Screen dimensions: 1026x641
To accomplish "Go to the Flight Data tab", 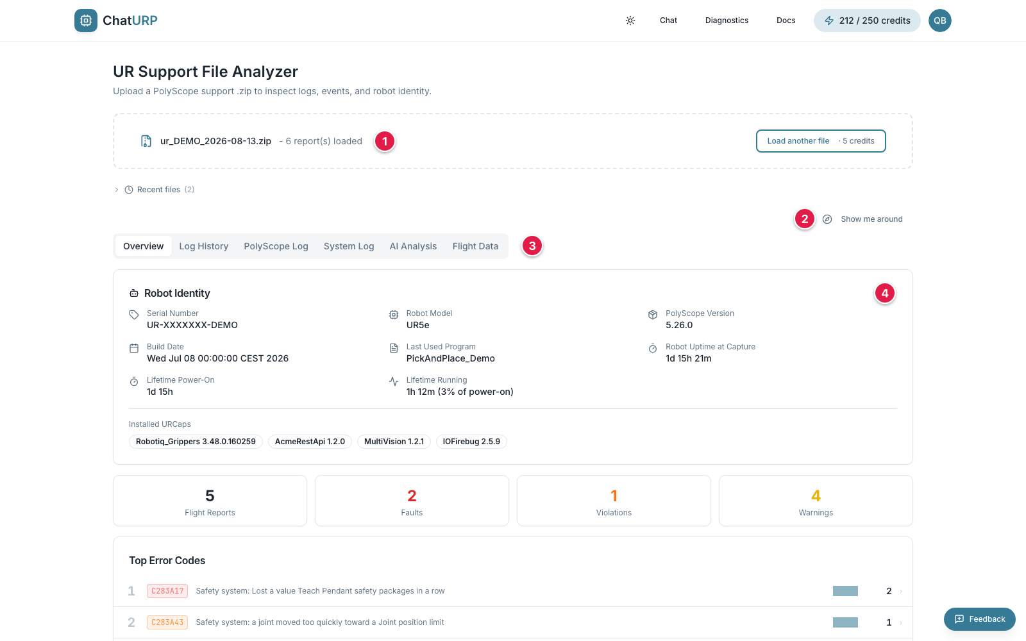I will pyautogui.click(x=475, y=246).
